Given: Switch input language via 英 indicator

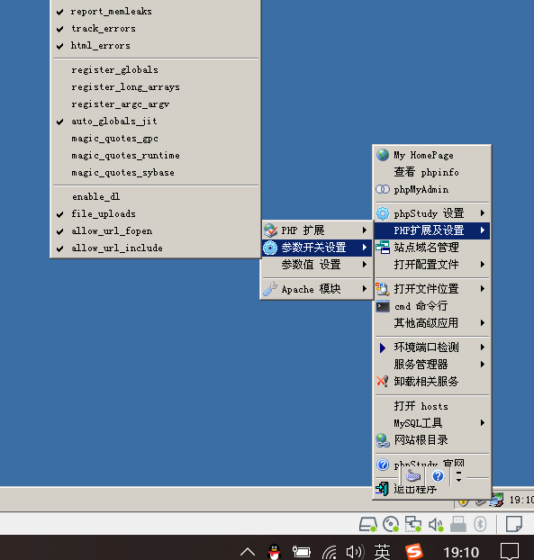Looking at the screenshot, I should (382, 552).
